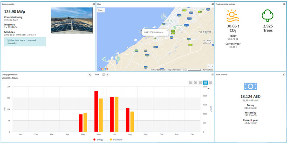Click the 51,783.49 kWh value
The width and height of the screenshot is (287, 143).
pos(250,100)
